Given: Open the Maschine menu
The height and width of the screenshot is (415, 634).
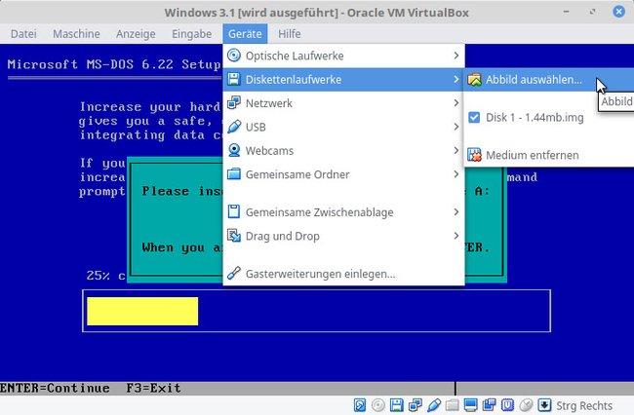Looking at the screenshot, I should pos(76,34).
